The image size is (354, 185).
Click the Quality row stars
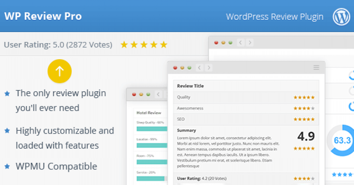304,97
